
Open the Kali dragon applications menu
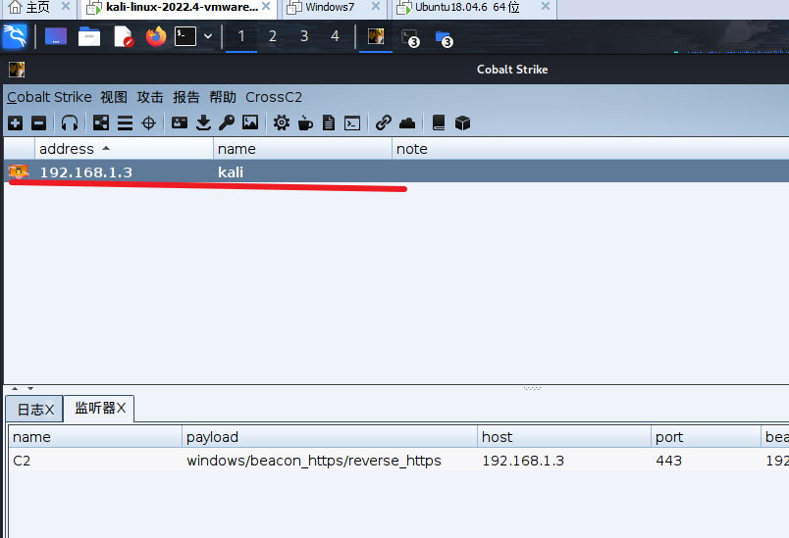15,36
